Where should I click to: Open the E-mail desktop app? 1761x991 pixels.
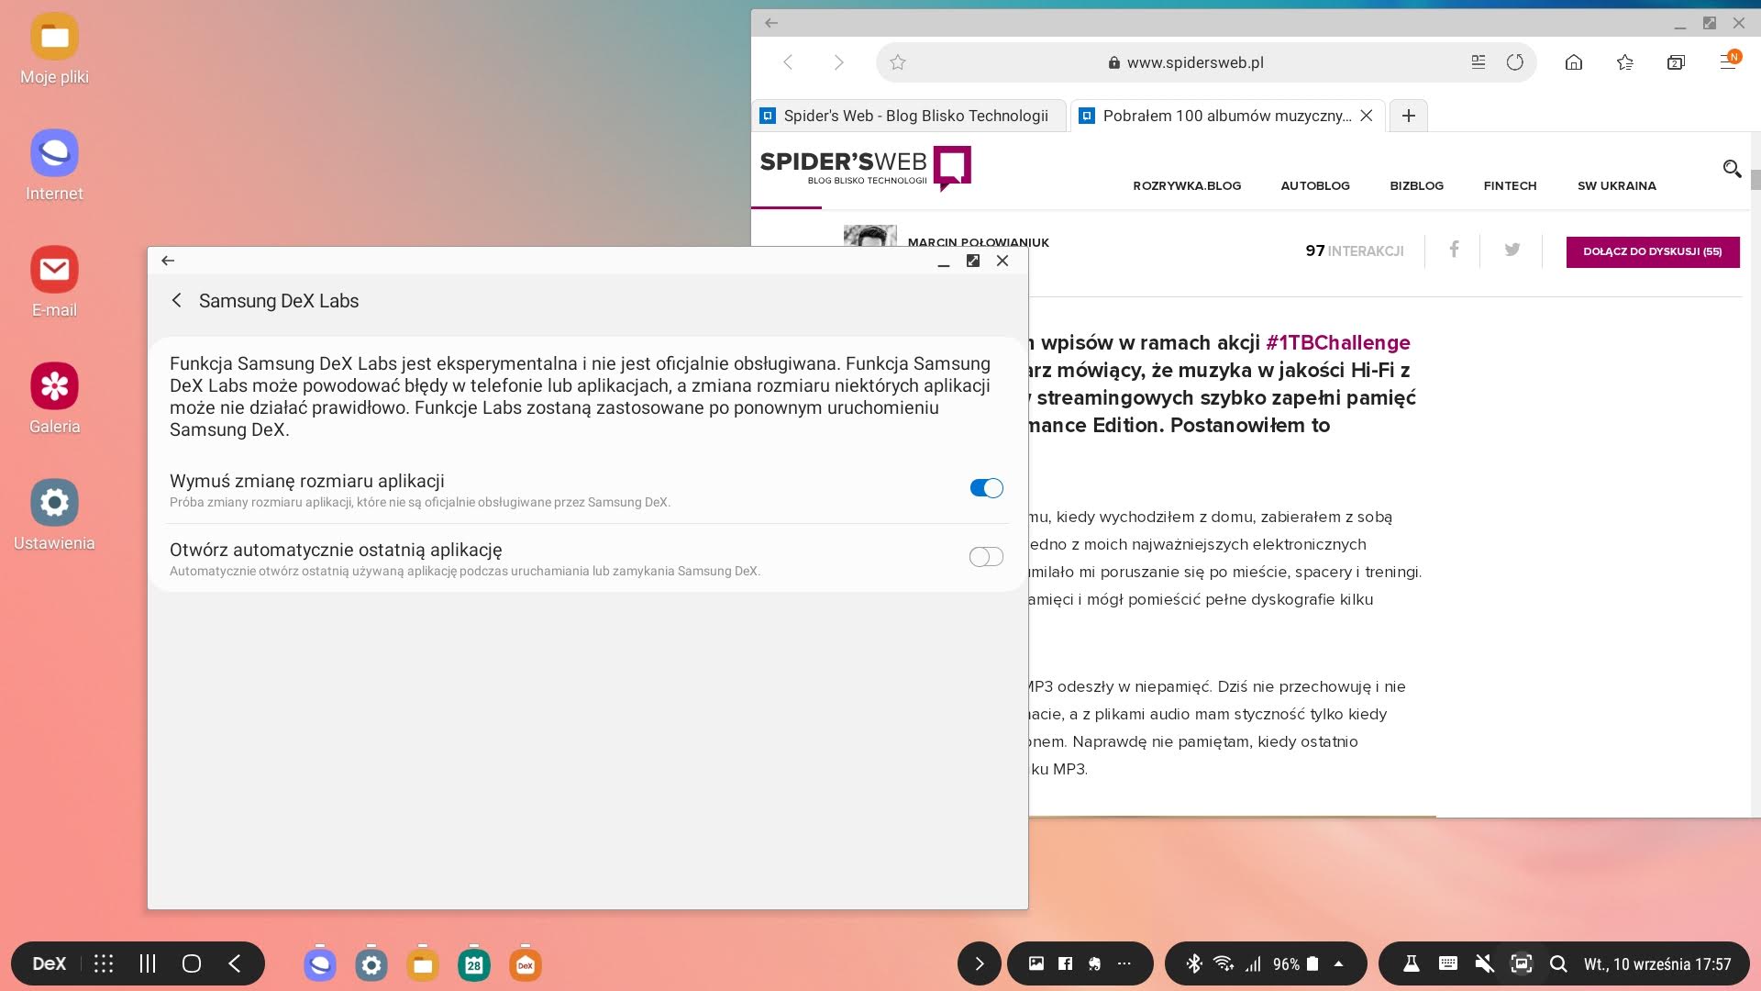54,284
